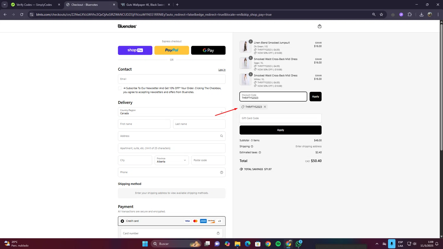Screen dimensions: 443x249
Task: Click the American Express logo
Action: [203, 221]
